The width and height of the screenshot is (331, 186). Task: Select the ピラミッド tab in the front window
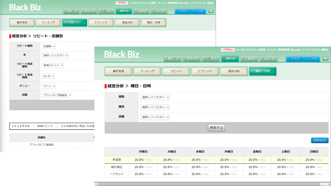[x=205, y=71]
